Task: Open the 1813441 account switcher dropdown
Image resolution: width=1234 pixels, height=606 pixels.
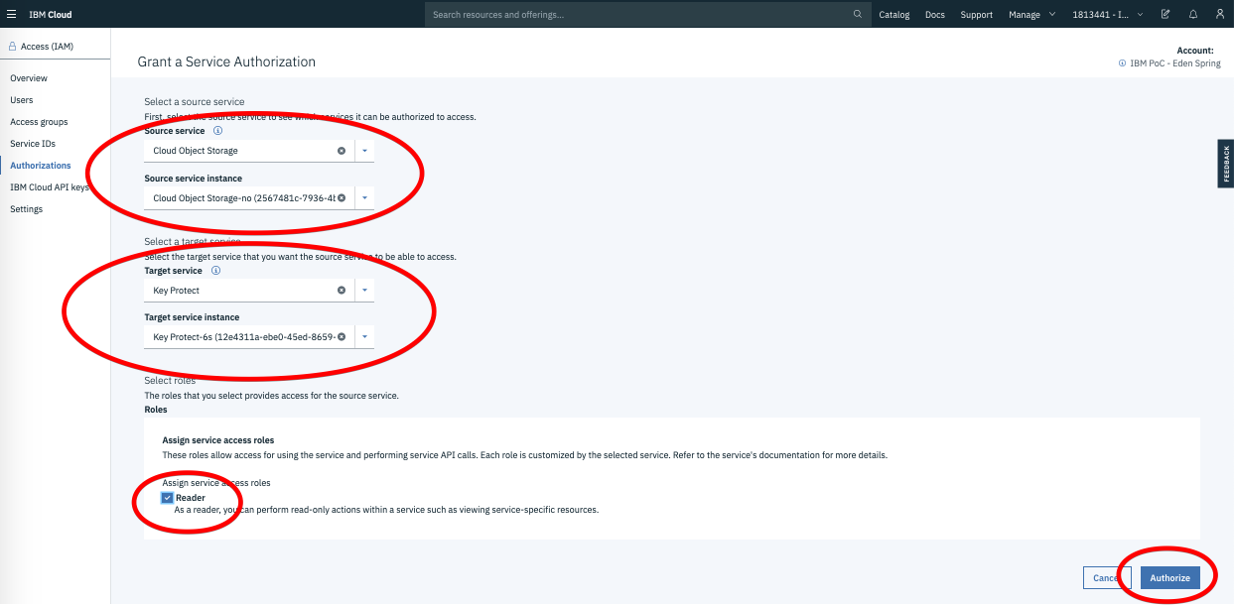Action: pos(1108,15)
